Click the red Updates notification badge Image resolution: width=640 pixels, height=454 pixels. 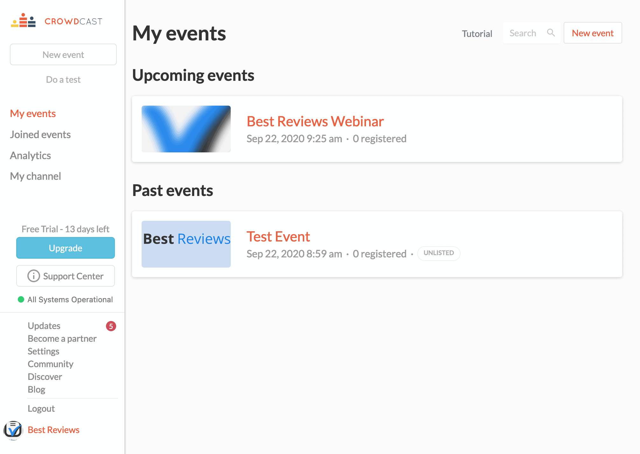[111, 326]
